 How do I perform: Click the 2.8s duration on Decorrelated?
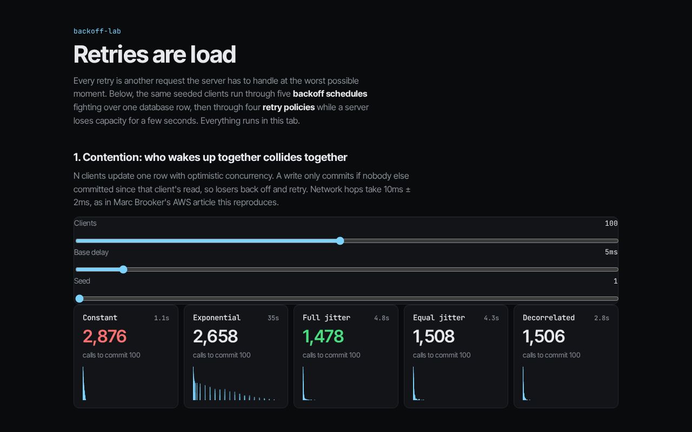602,318
